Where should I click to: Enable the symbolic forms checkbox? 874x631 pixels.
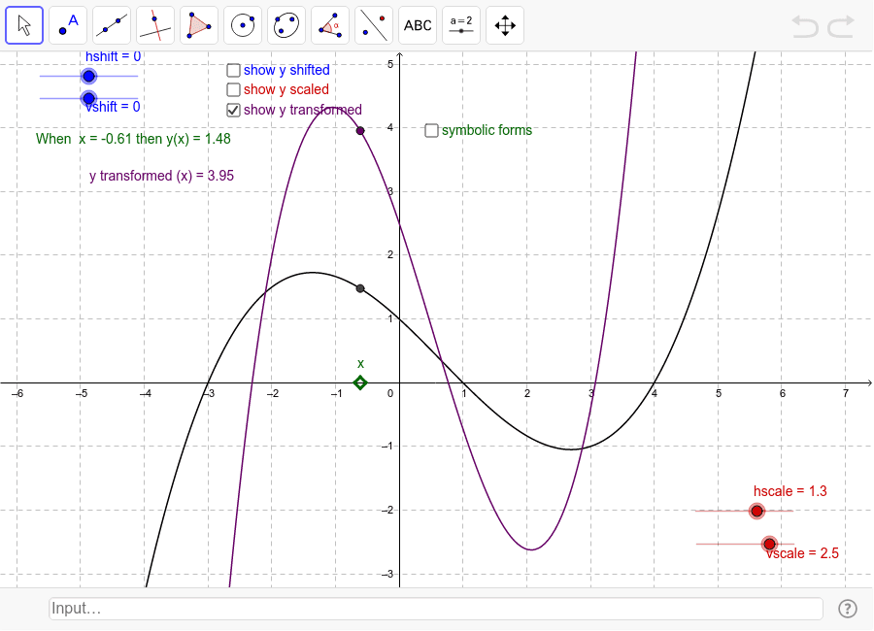[431, 130]
